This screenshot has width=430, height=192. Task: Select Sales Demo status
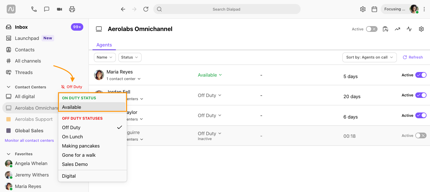(92, 164)
